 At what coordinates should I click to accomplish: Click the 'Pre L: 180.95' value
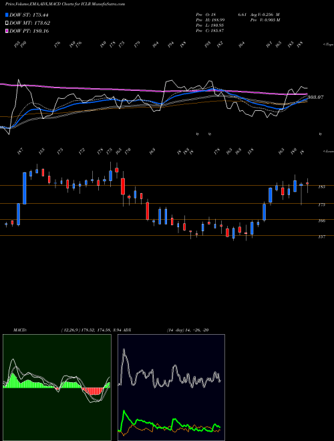(210, 25)
